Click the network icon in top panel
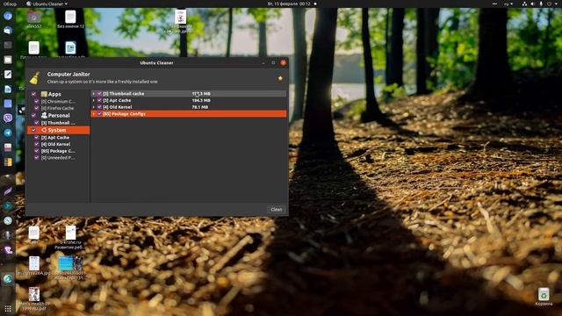The height and width of the screenshot is (316, 562). point(524,4)
